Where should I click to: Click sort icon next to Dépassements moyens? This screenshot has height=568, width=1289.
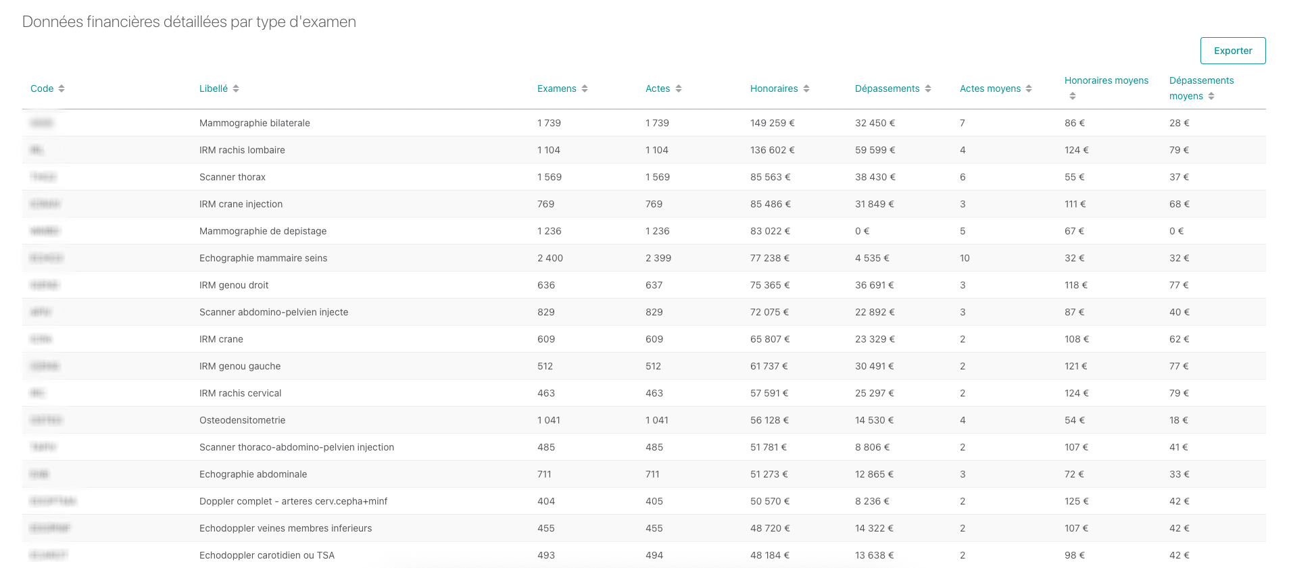tap(1211, 96)
